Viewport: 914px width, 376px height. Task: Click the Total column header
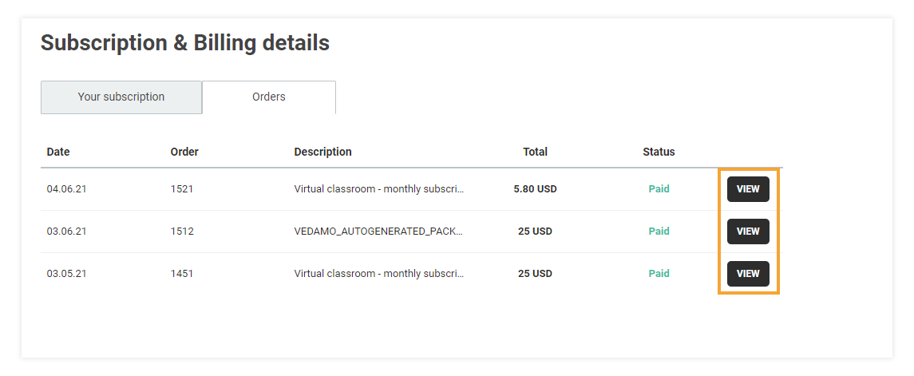[x=535, y=152]
